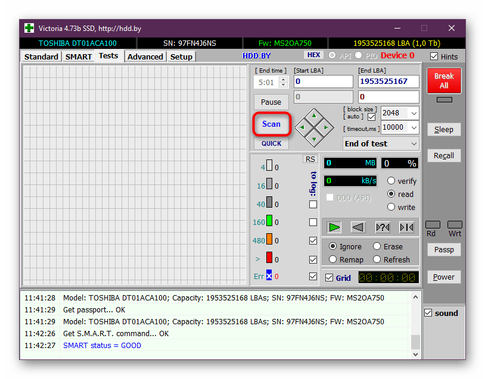The height and width of the screenshot is (379, 485).
Task: Switch to the SMART tab
Action: tap(78, 57)
